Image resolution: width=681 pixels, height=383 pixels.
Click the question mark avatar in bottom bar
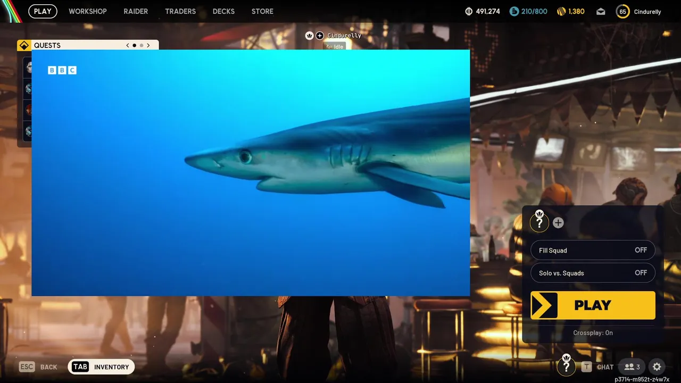[x=566, y=366]
